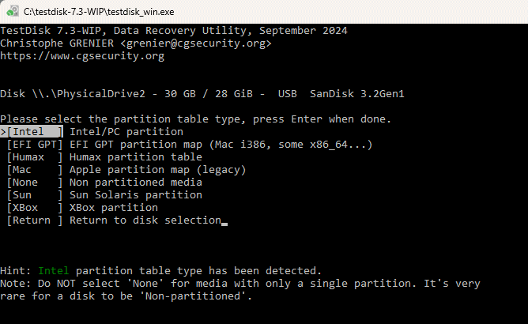The width and height of the screenshot is (528, 324).
Task: Choose the [EFI GPT] partition map option
Action: tap(35, 145)
